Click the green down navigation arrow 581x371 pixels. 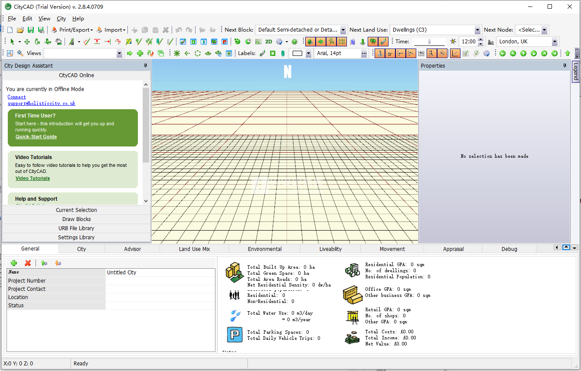pos(534,53)
